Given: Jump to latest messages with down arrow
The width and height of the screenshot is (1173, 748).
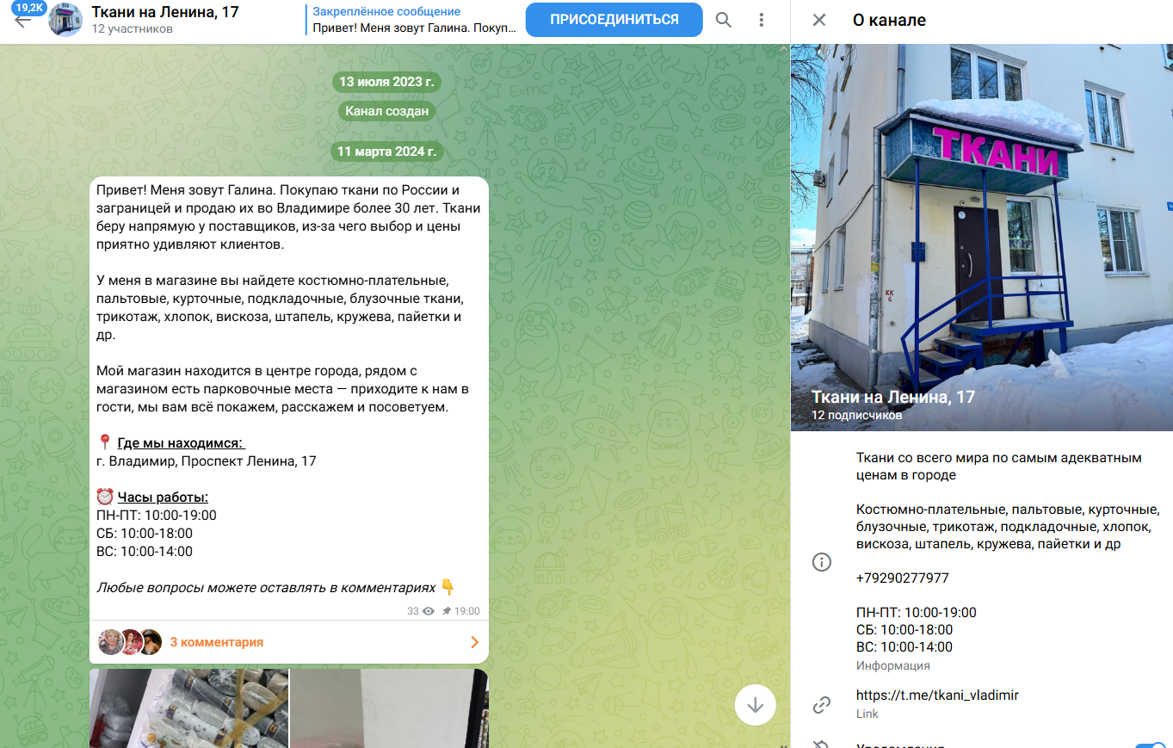Looking at the screenshot, I should point(756,705).
